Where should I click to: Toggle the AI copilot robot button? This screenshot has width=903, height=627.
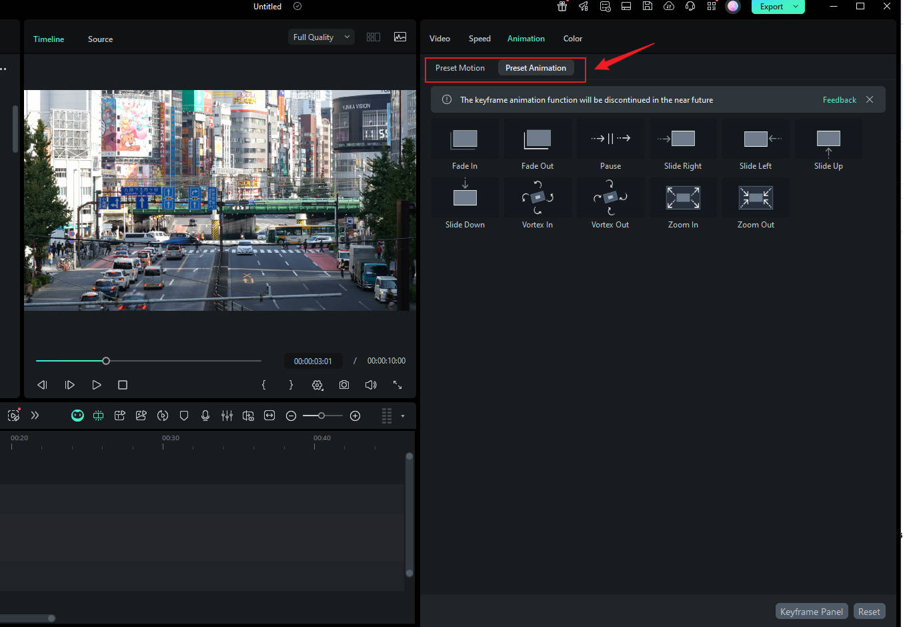click(x=77, y=416)
